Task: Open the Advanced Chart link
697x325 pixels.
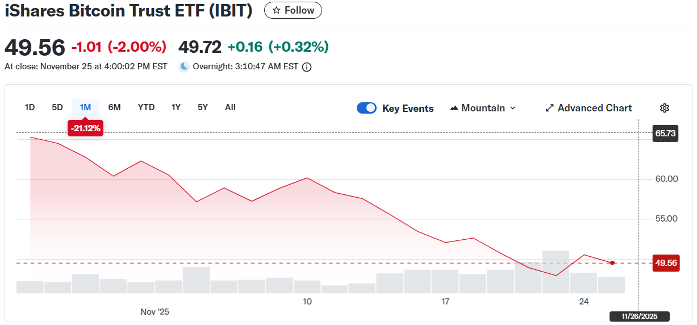Action: point(594,108)
